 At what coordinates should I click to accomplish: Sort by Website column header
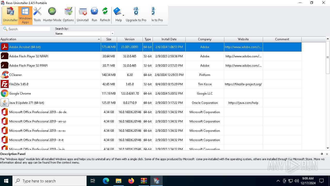pyautogui.click(x=243, y=39)
